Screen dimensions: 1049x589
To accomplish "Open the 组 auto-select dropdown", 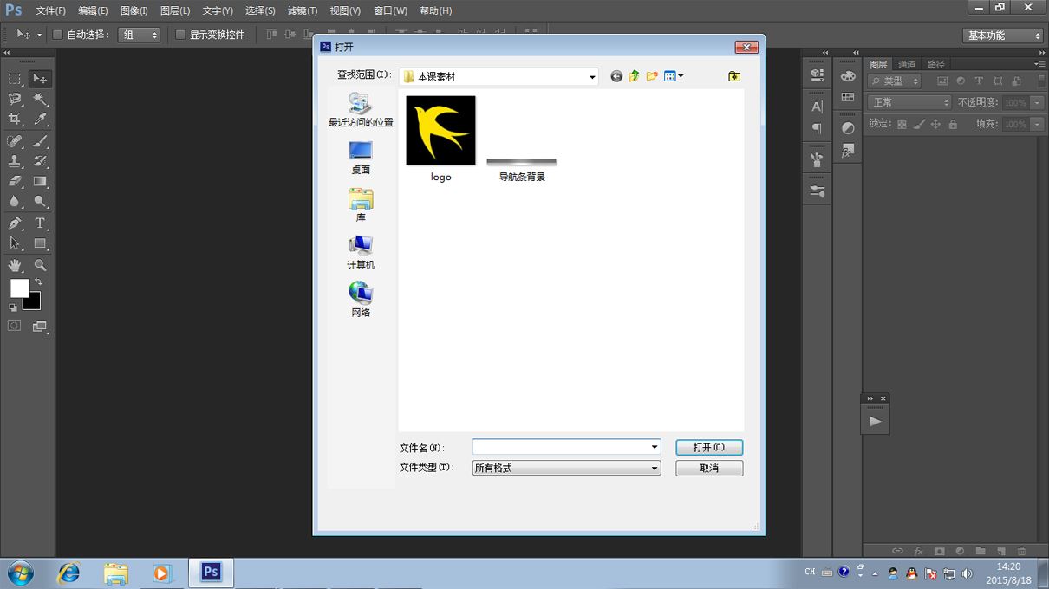I will [139, 35].
